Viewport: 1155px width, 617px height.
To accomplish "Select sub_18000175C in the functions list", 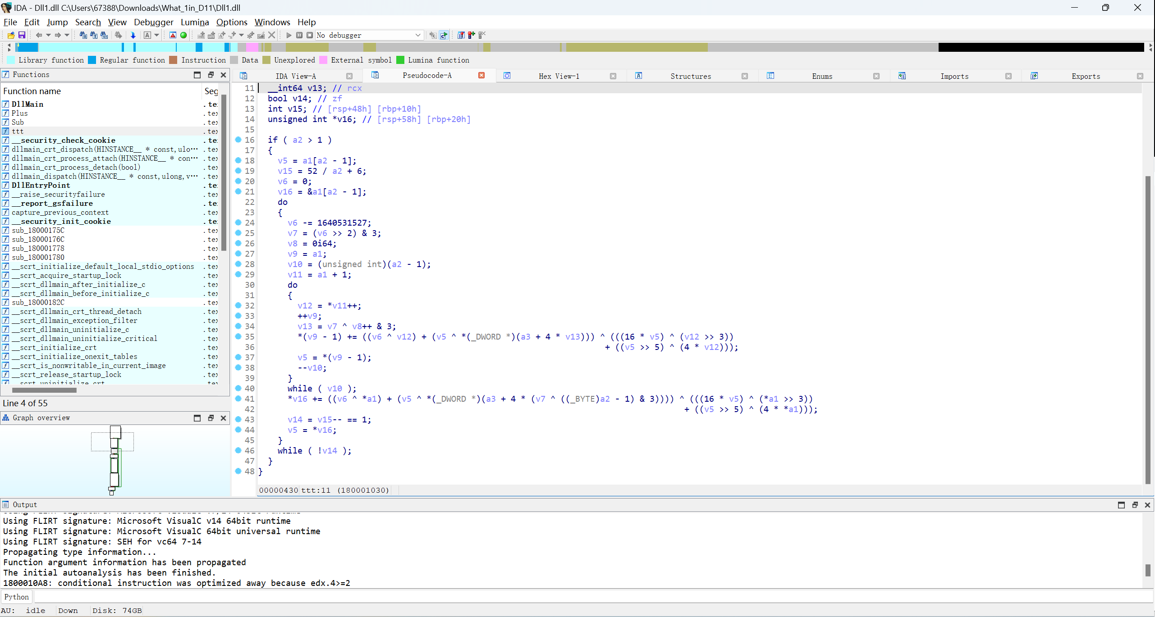I will click(110, 230).
